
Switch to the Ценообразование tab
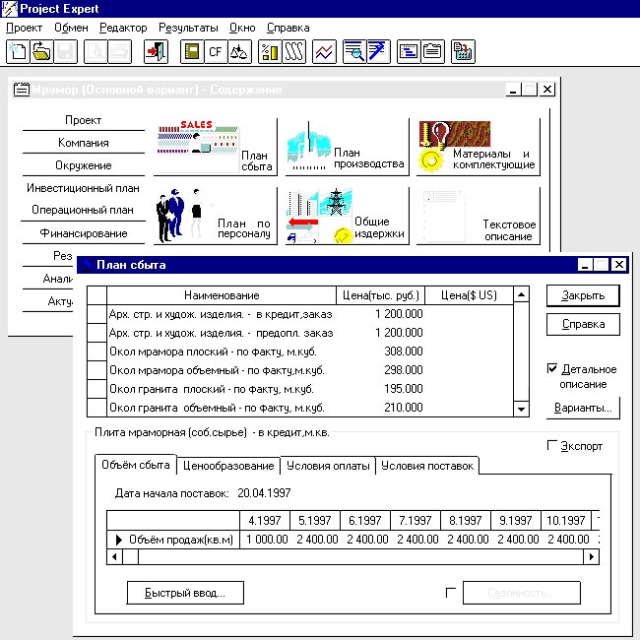tap(228, 466)
